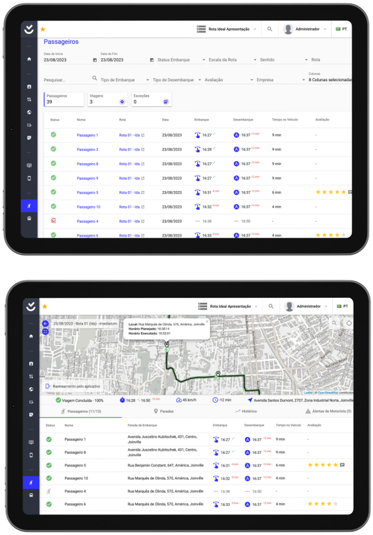Click the search magnifier in top tablet header
The height and width of the screenshot is (535, 373).
tap(269, 29)
